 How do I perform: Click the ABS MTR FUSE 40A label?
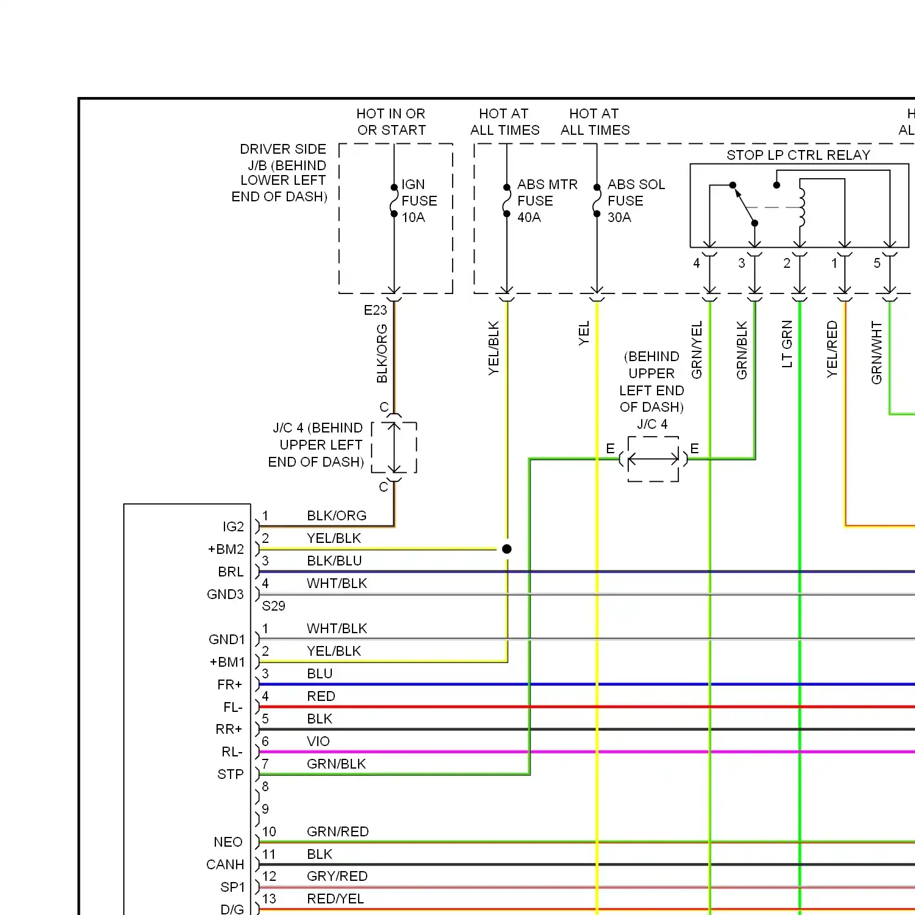[547, 201]
